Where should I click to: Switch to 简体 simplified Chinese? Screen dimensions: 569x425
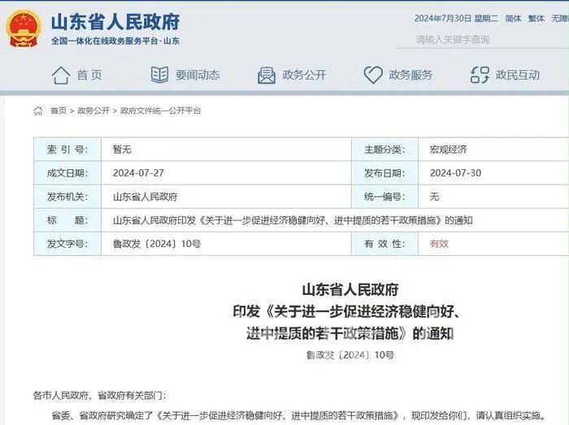point(513,18)
